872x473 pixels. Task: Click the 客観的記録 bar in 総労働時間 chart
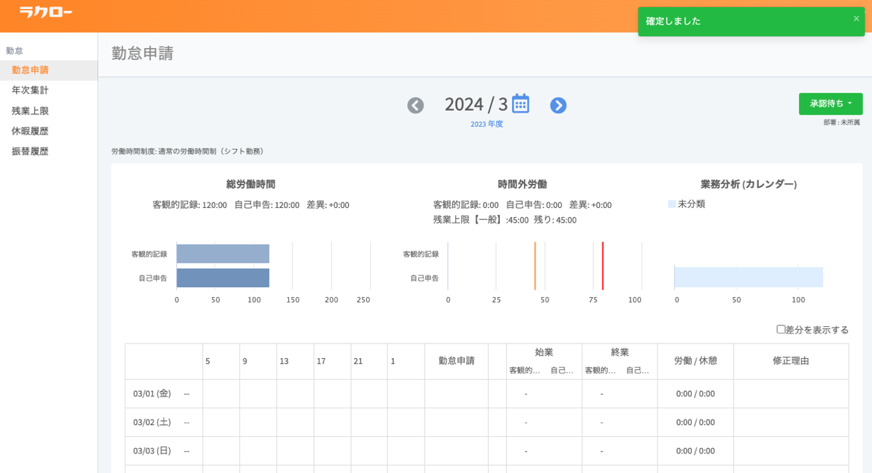pos(223,254)
